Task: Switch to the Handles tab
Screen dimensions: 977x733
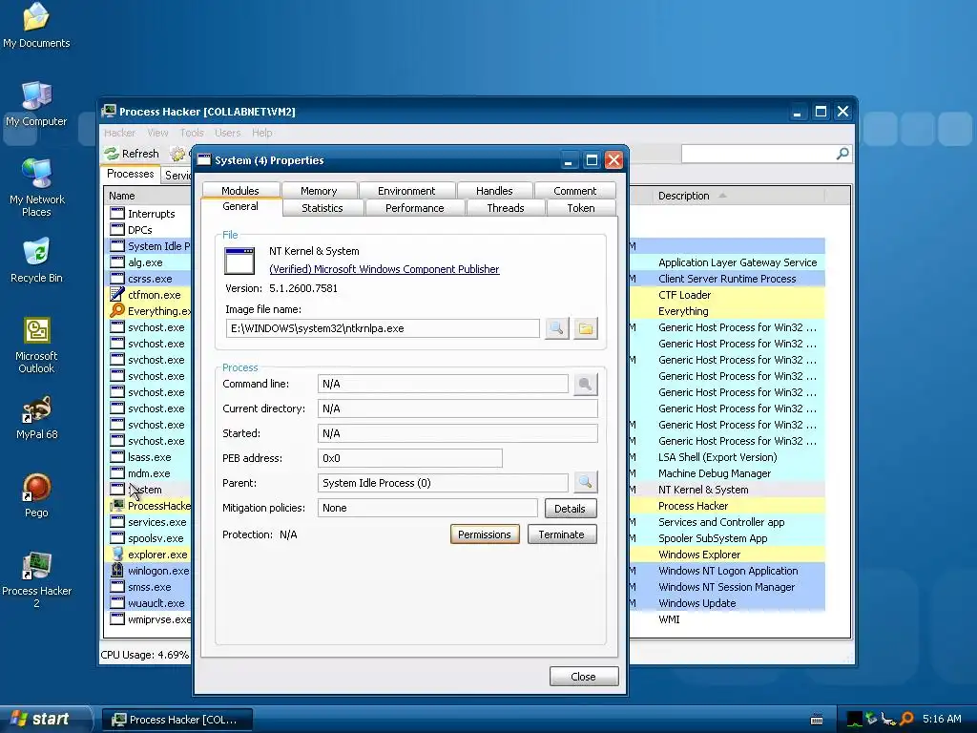Action: (x=494, y=191)
